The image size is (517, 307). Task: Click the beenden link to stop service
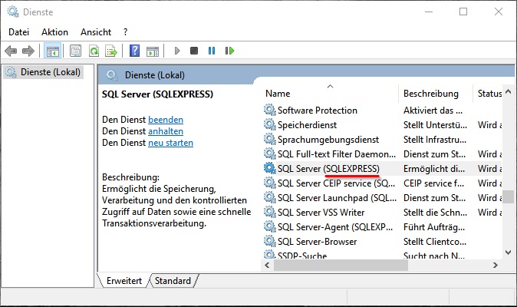(x=166, y=120)
